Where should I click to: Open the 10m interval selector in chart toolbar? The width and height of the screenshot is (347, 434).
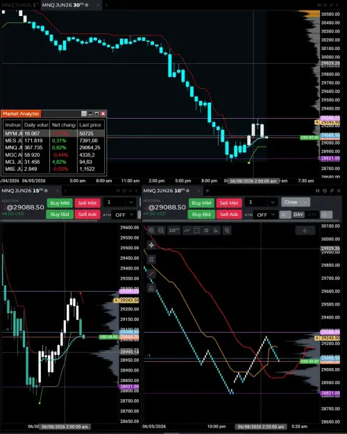point(174,231)
